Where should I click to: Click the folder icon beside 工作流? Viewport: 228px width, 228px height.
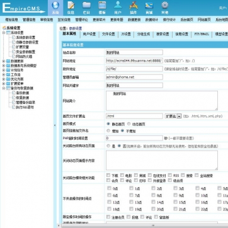[8, 75]
